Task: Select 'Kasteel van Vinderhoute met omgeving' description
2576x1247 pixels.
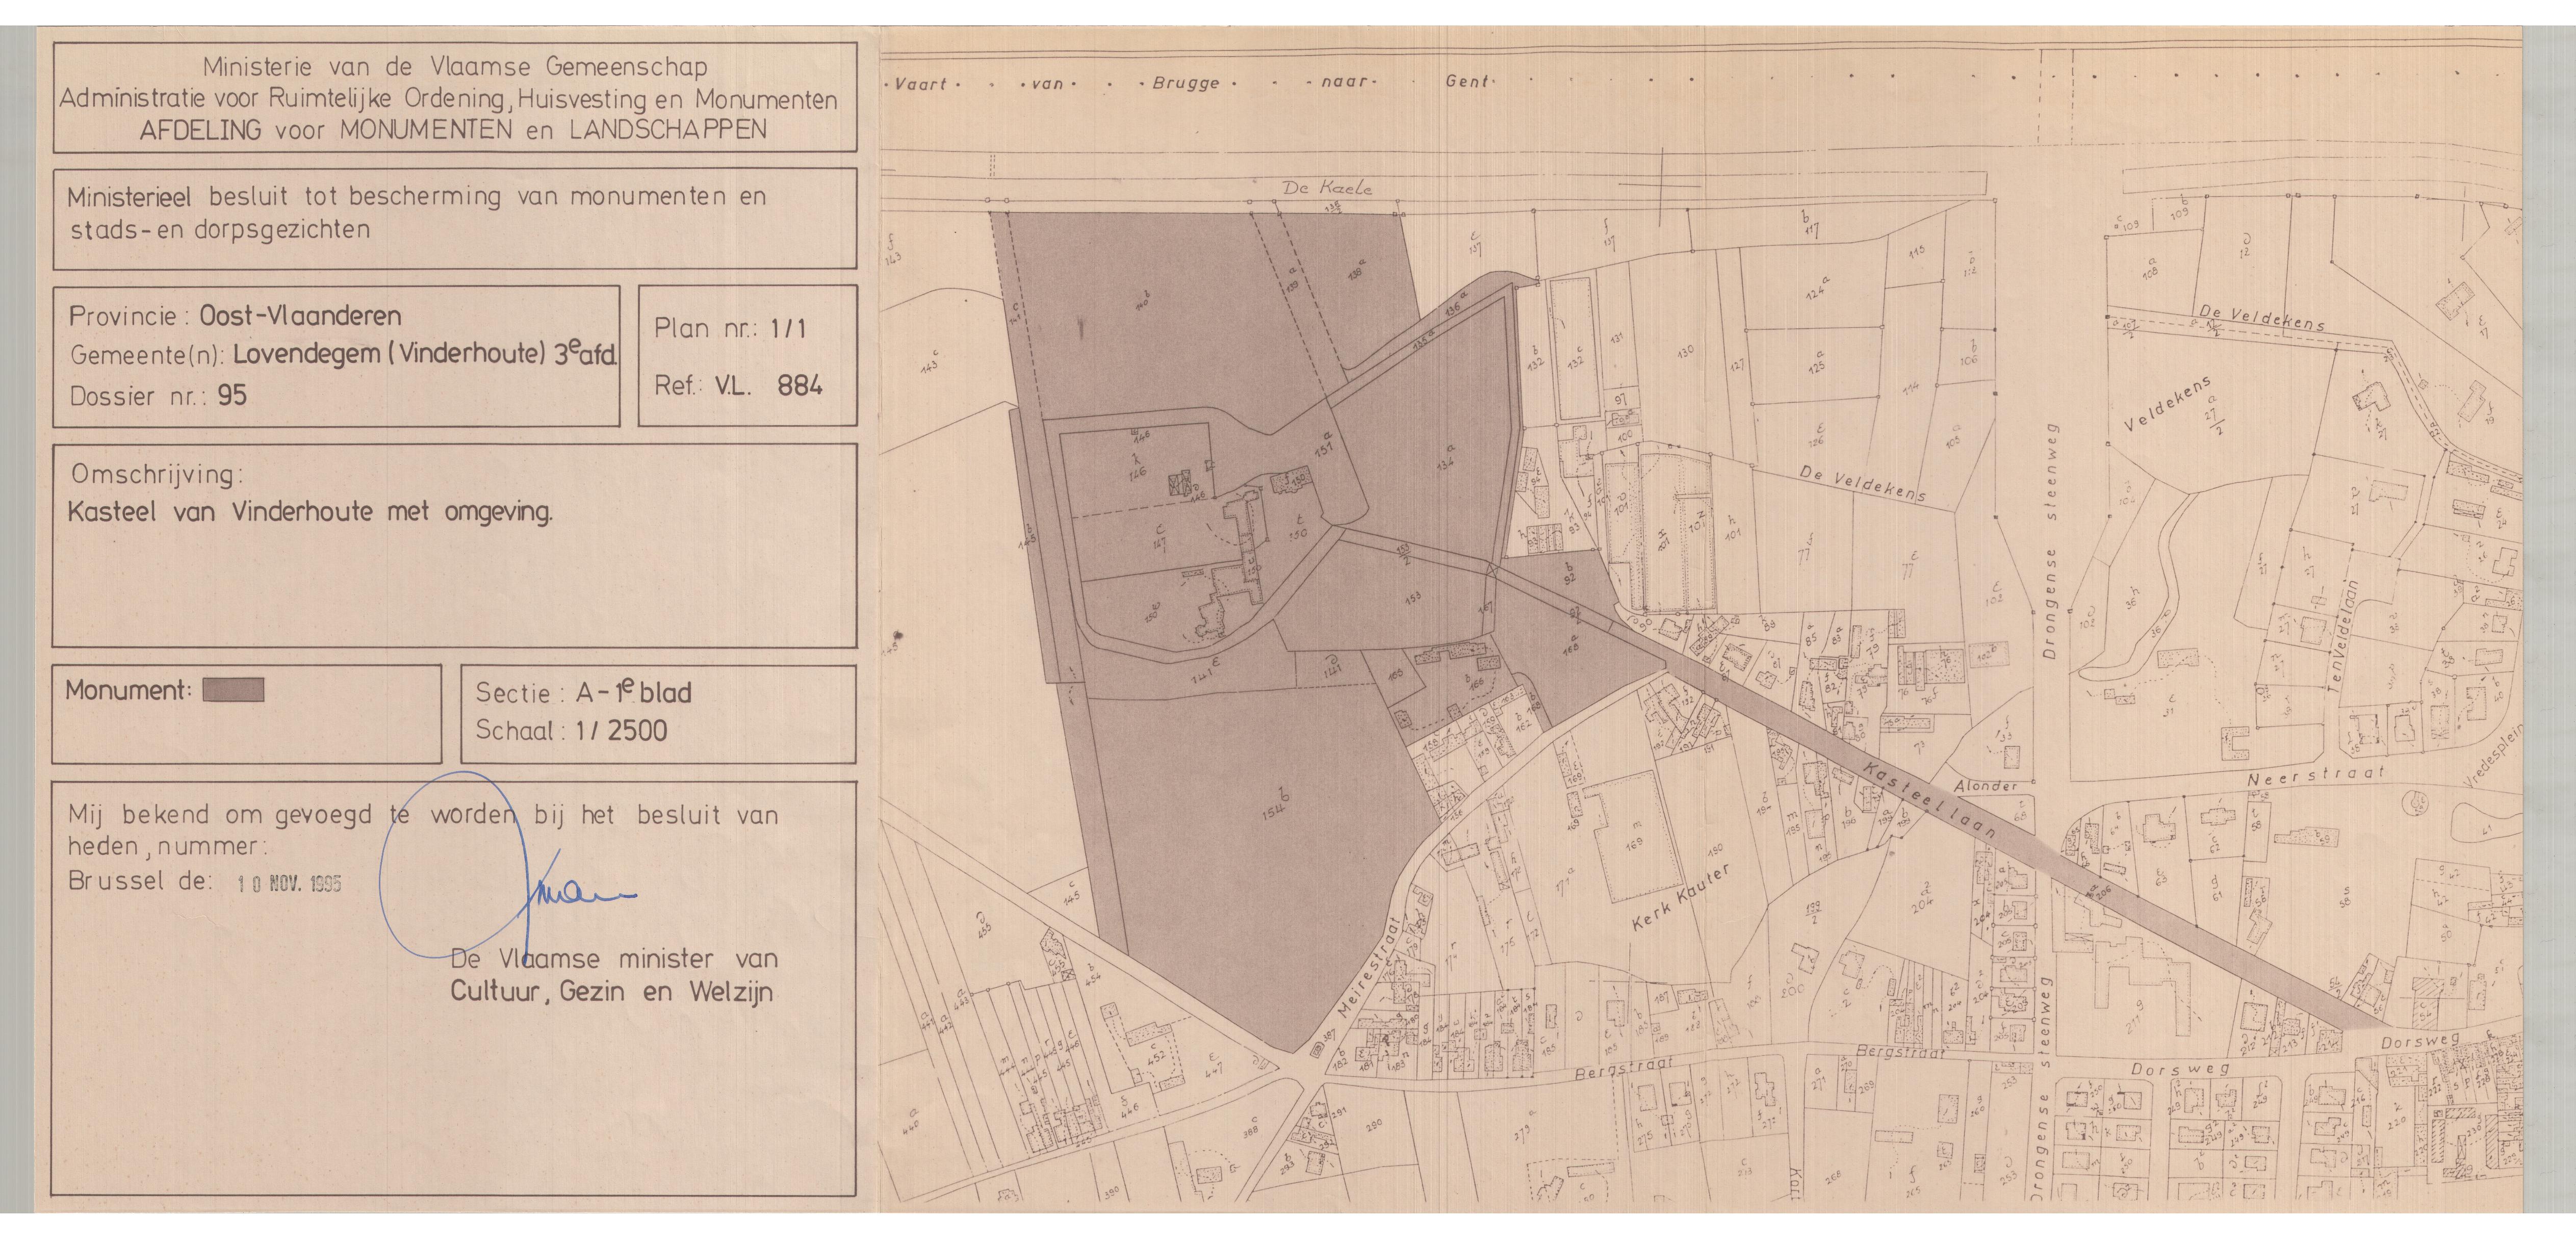Action: tap(309, 512)
